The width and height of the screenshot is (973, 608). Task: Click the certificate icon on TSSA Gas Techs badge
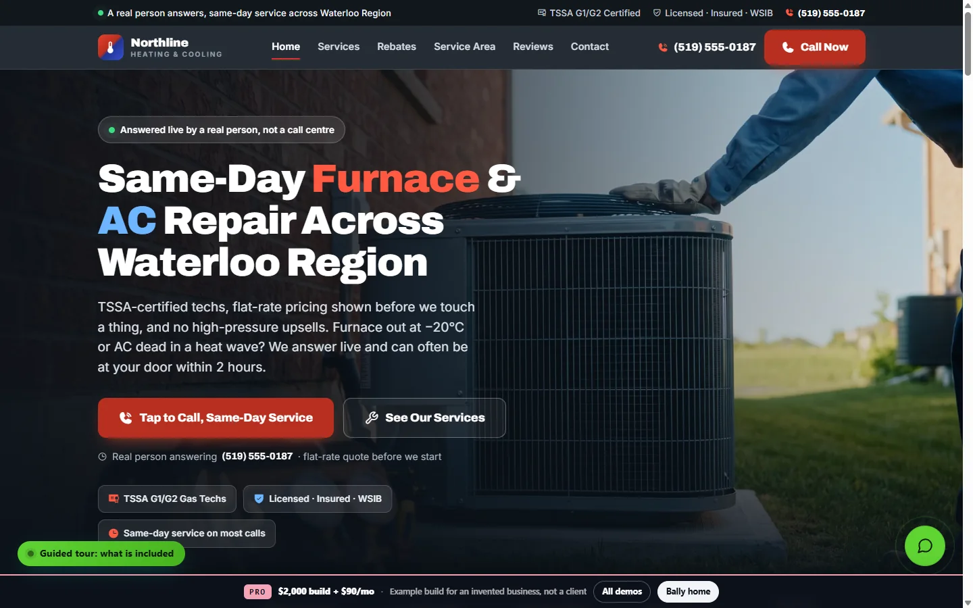click(114, 499)
